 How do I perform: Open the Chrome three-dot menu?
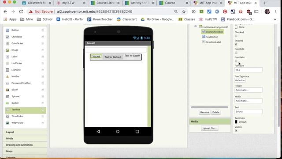click(x=275, y=11)
